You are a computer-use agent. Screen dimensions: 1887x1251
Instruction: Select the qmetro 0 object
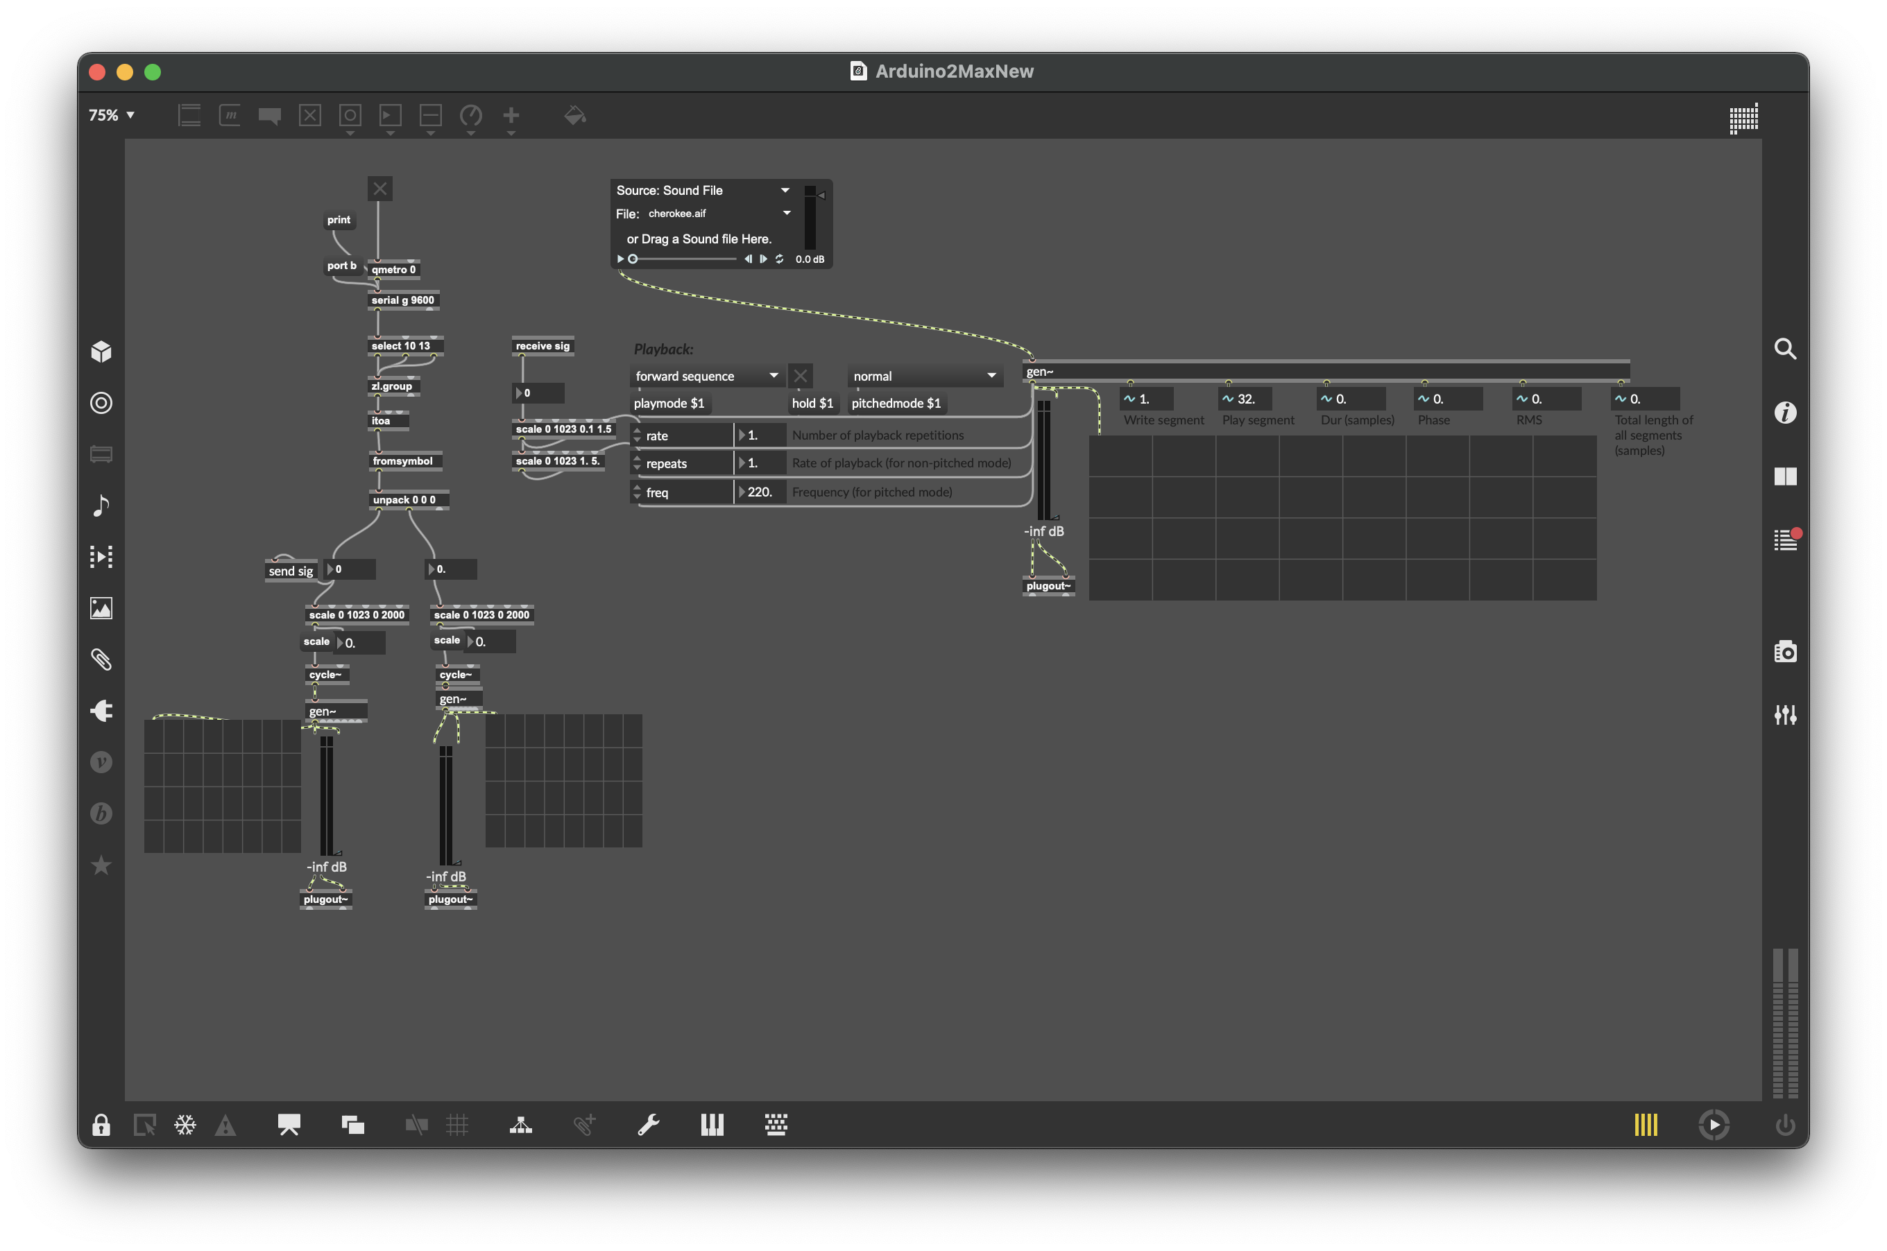click(393, 270)
